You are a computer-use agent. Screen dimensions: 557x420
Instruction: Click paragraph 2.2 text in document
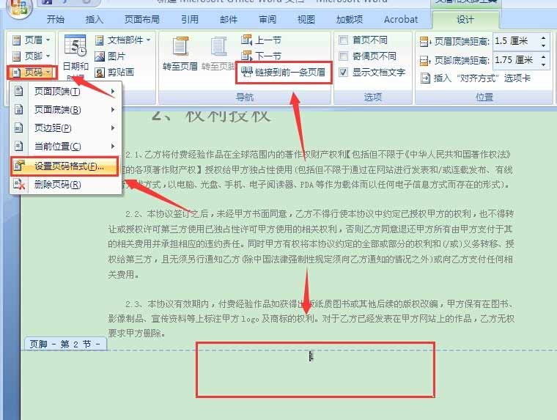coord(311,244)
